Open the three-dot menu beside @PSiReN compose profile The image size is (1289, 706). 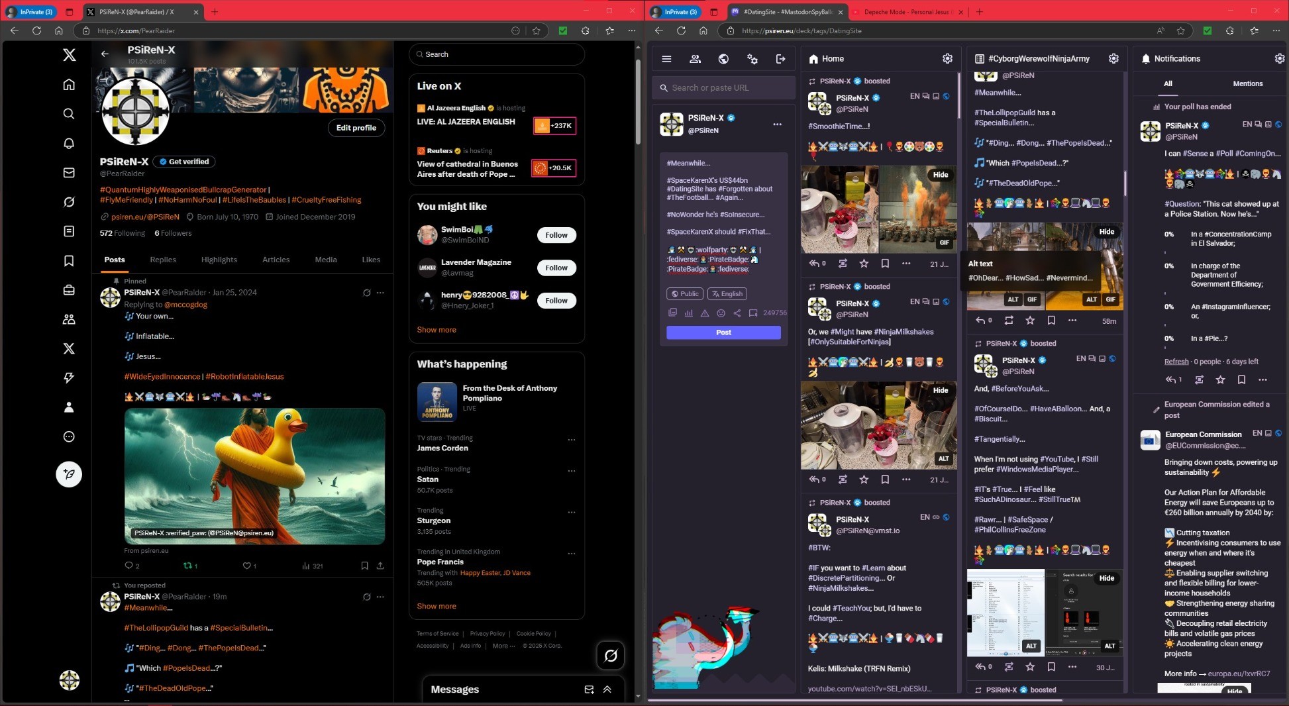pyautogui.click(x=777, y=125)
